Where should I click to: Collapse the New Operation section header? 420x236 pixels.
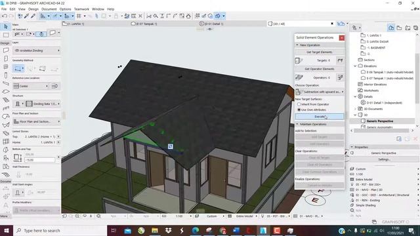coord(320,45)
